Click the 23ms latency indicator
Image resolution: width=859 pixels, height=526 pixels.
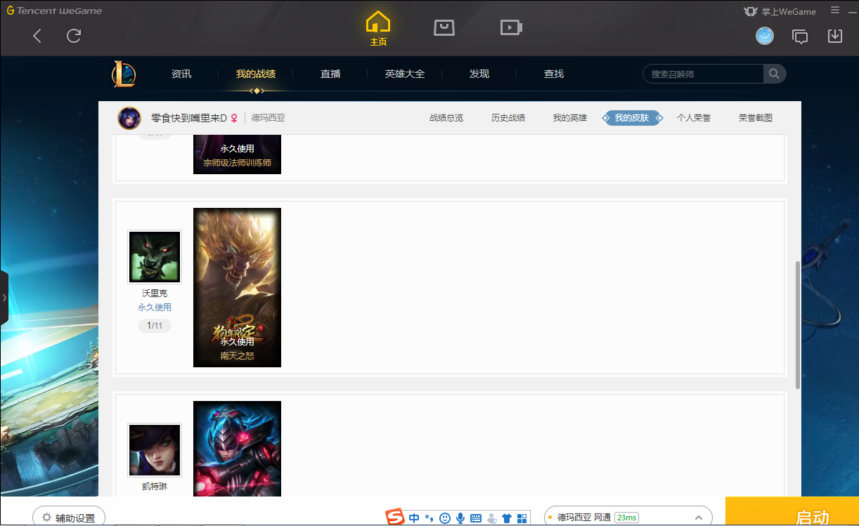pyautogui.click(x=626, y=518)
